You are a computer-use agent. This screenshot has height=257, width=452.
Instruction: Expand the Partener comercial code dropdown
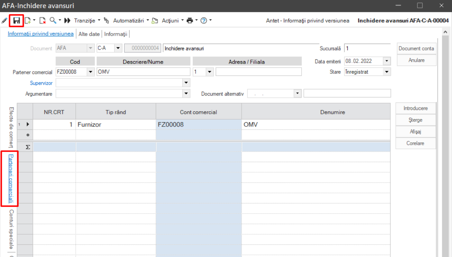pos(91,72)
